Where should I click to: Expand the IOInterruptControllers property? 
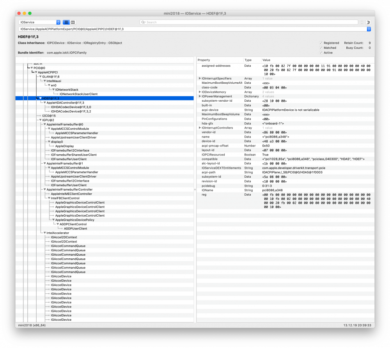click(x=199, y=128)
